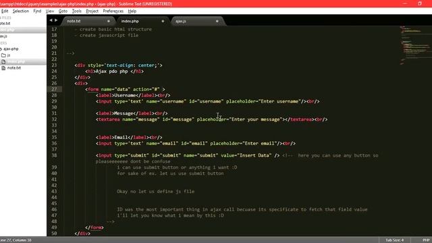This screenshot has width=432, height=243.
Task: Open the Find menu
Action: [37, 11]
